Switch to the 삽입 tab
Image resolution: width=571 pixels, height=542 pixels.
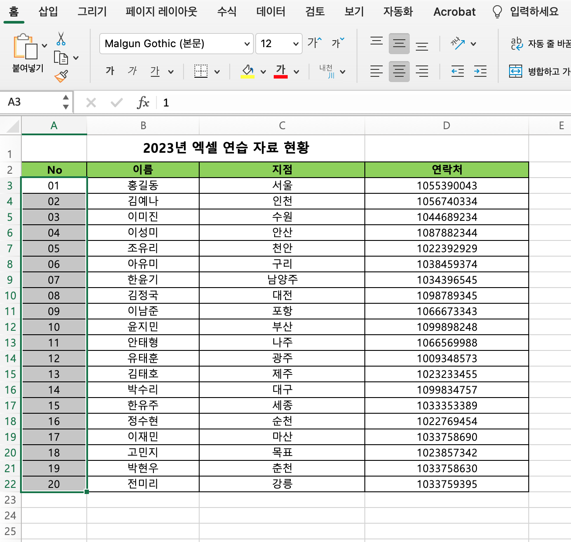point(48,11)
